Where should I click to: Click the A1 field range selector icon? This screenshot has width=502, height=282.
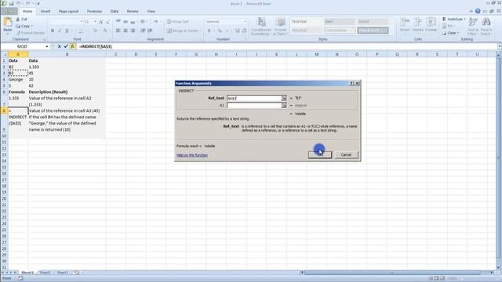coord(284,105)
